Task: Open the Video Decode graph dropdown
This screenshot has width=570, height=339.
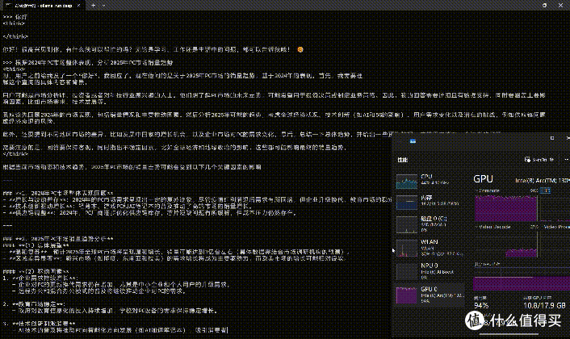Action: (493, 227)
